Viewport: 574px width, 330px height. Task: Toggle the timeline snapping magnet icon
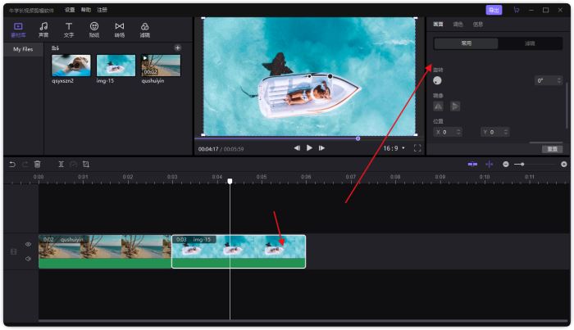pyautogui.click(x=472, y=165)
